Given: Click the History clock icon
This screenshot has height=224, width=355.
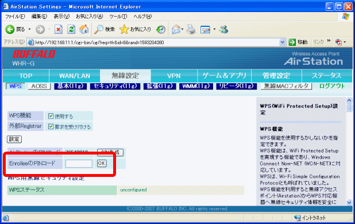Looking at the screenshot, I should coord(161,29).
